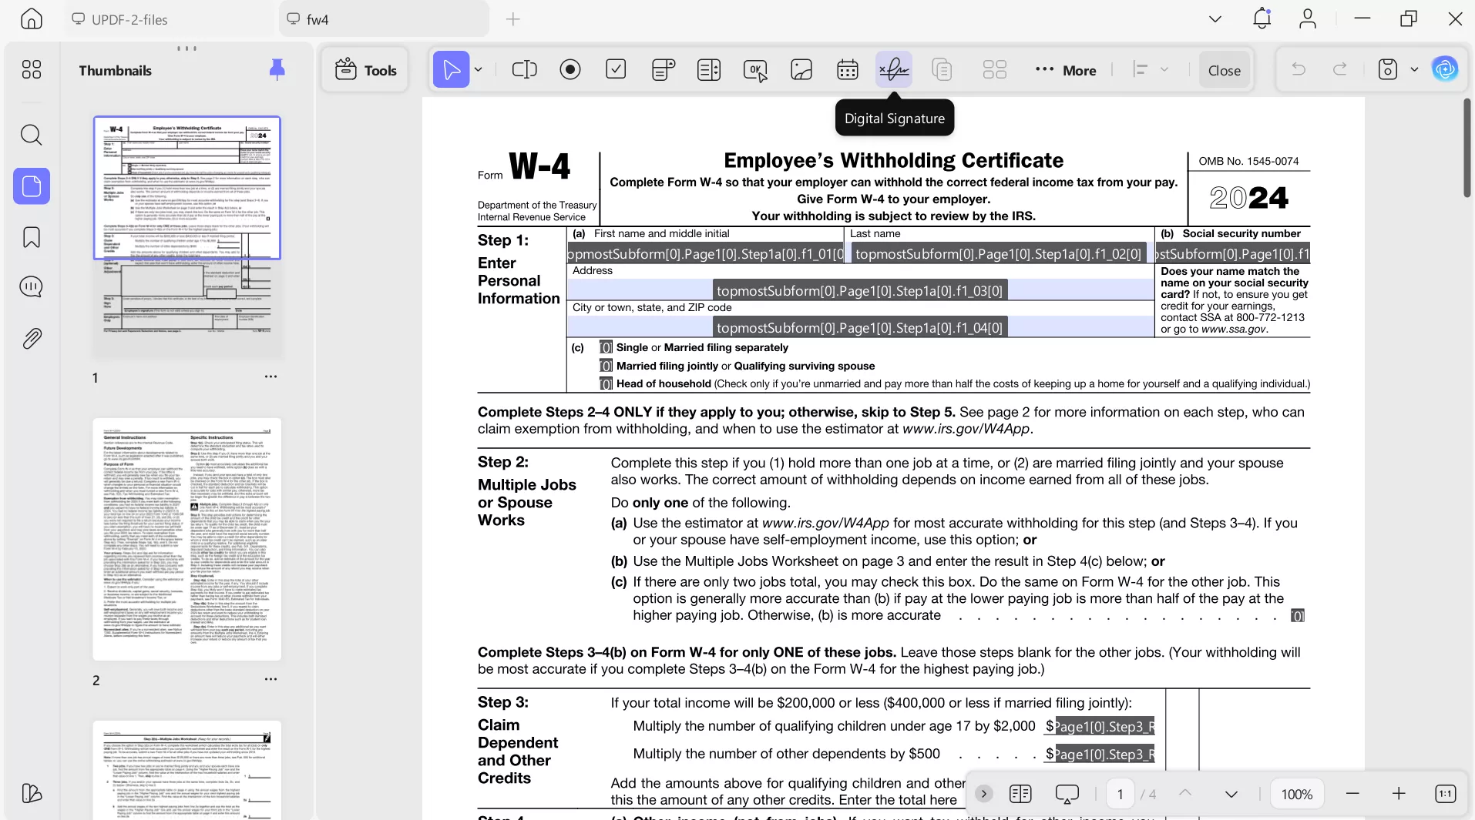Choose the Date field tool icon
Screen dimensions: 1475x820
tap(848, 70)
